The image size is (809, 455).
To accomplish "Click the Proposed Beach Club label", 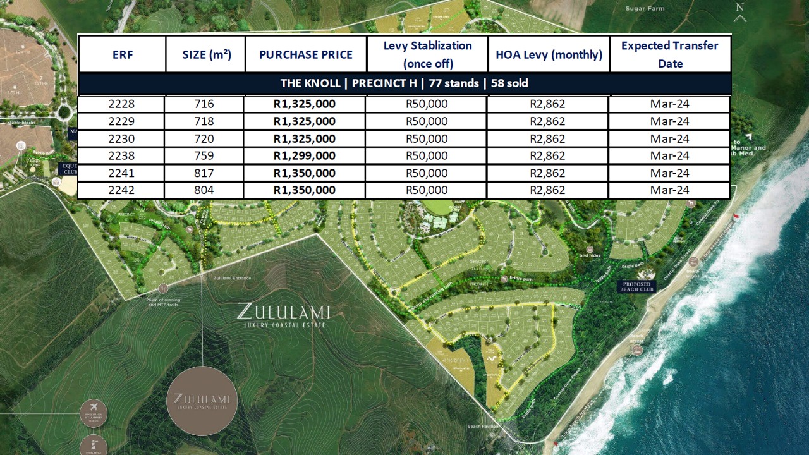I will [636, 286].
